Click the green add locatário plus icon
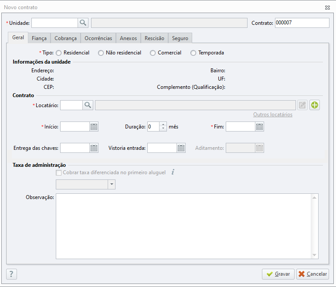Image resolution: width=336 pixels, height=287 pixels. 315,105
